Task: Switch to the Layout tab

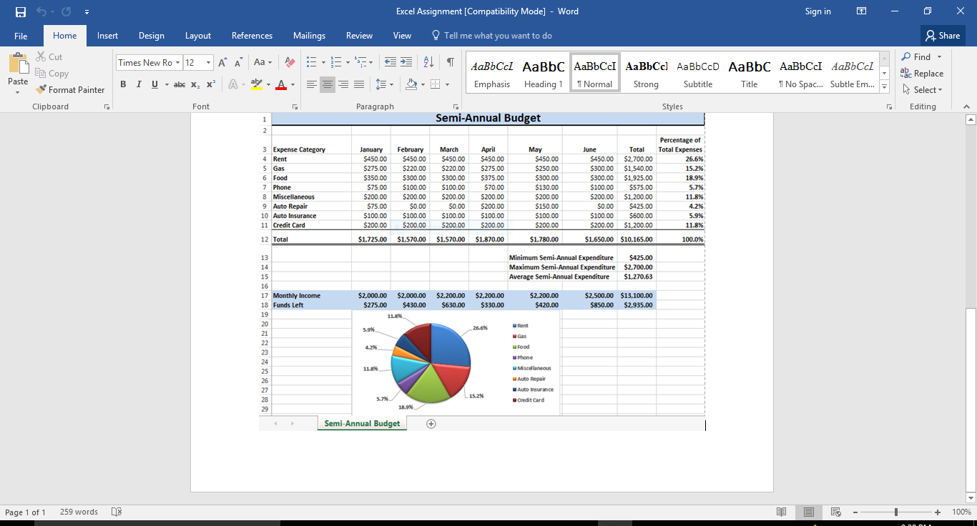Action: [x=198, y=36]
